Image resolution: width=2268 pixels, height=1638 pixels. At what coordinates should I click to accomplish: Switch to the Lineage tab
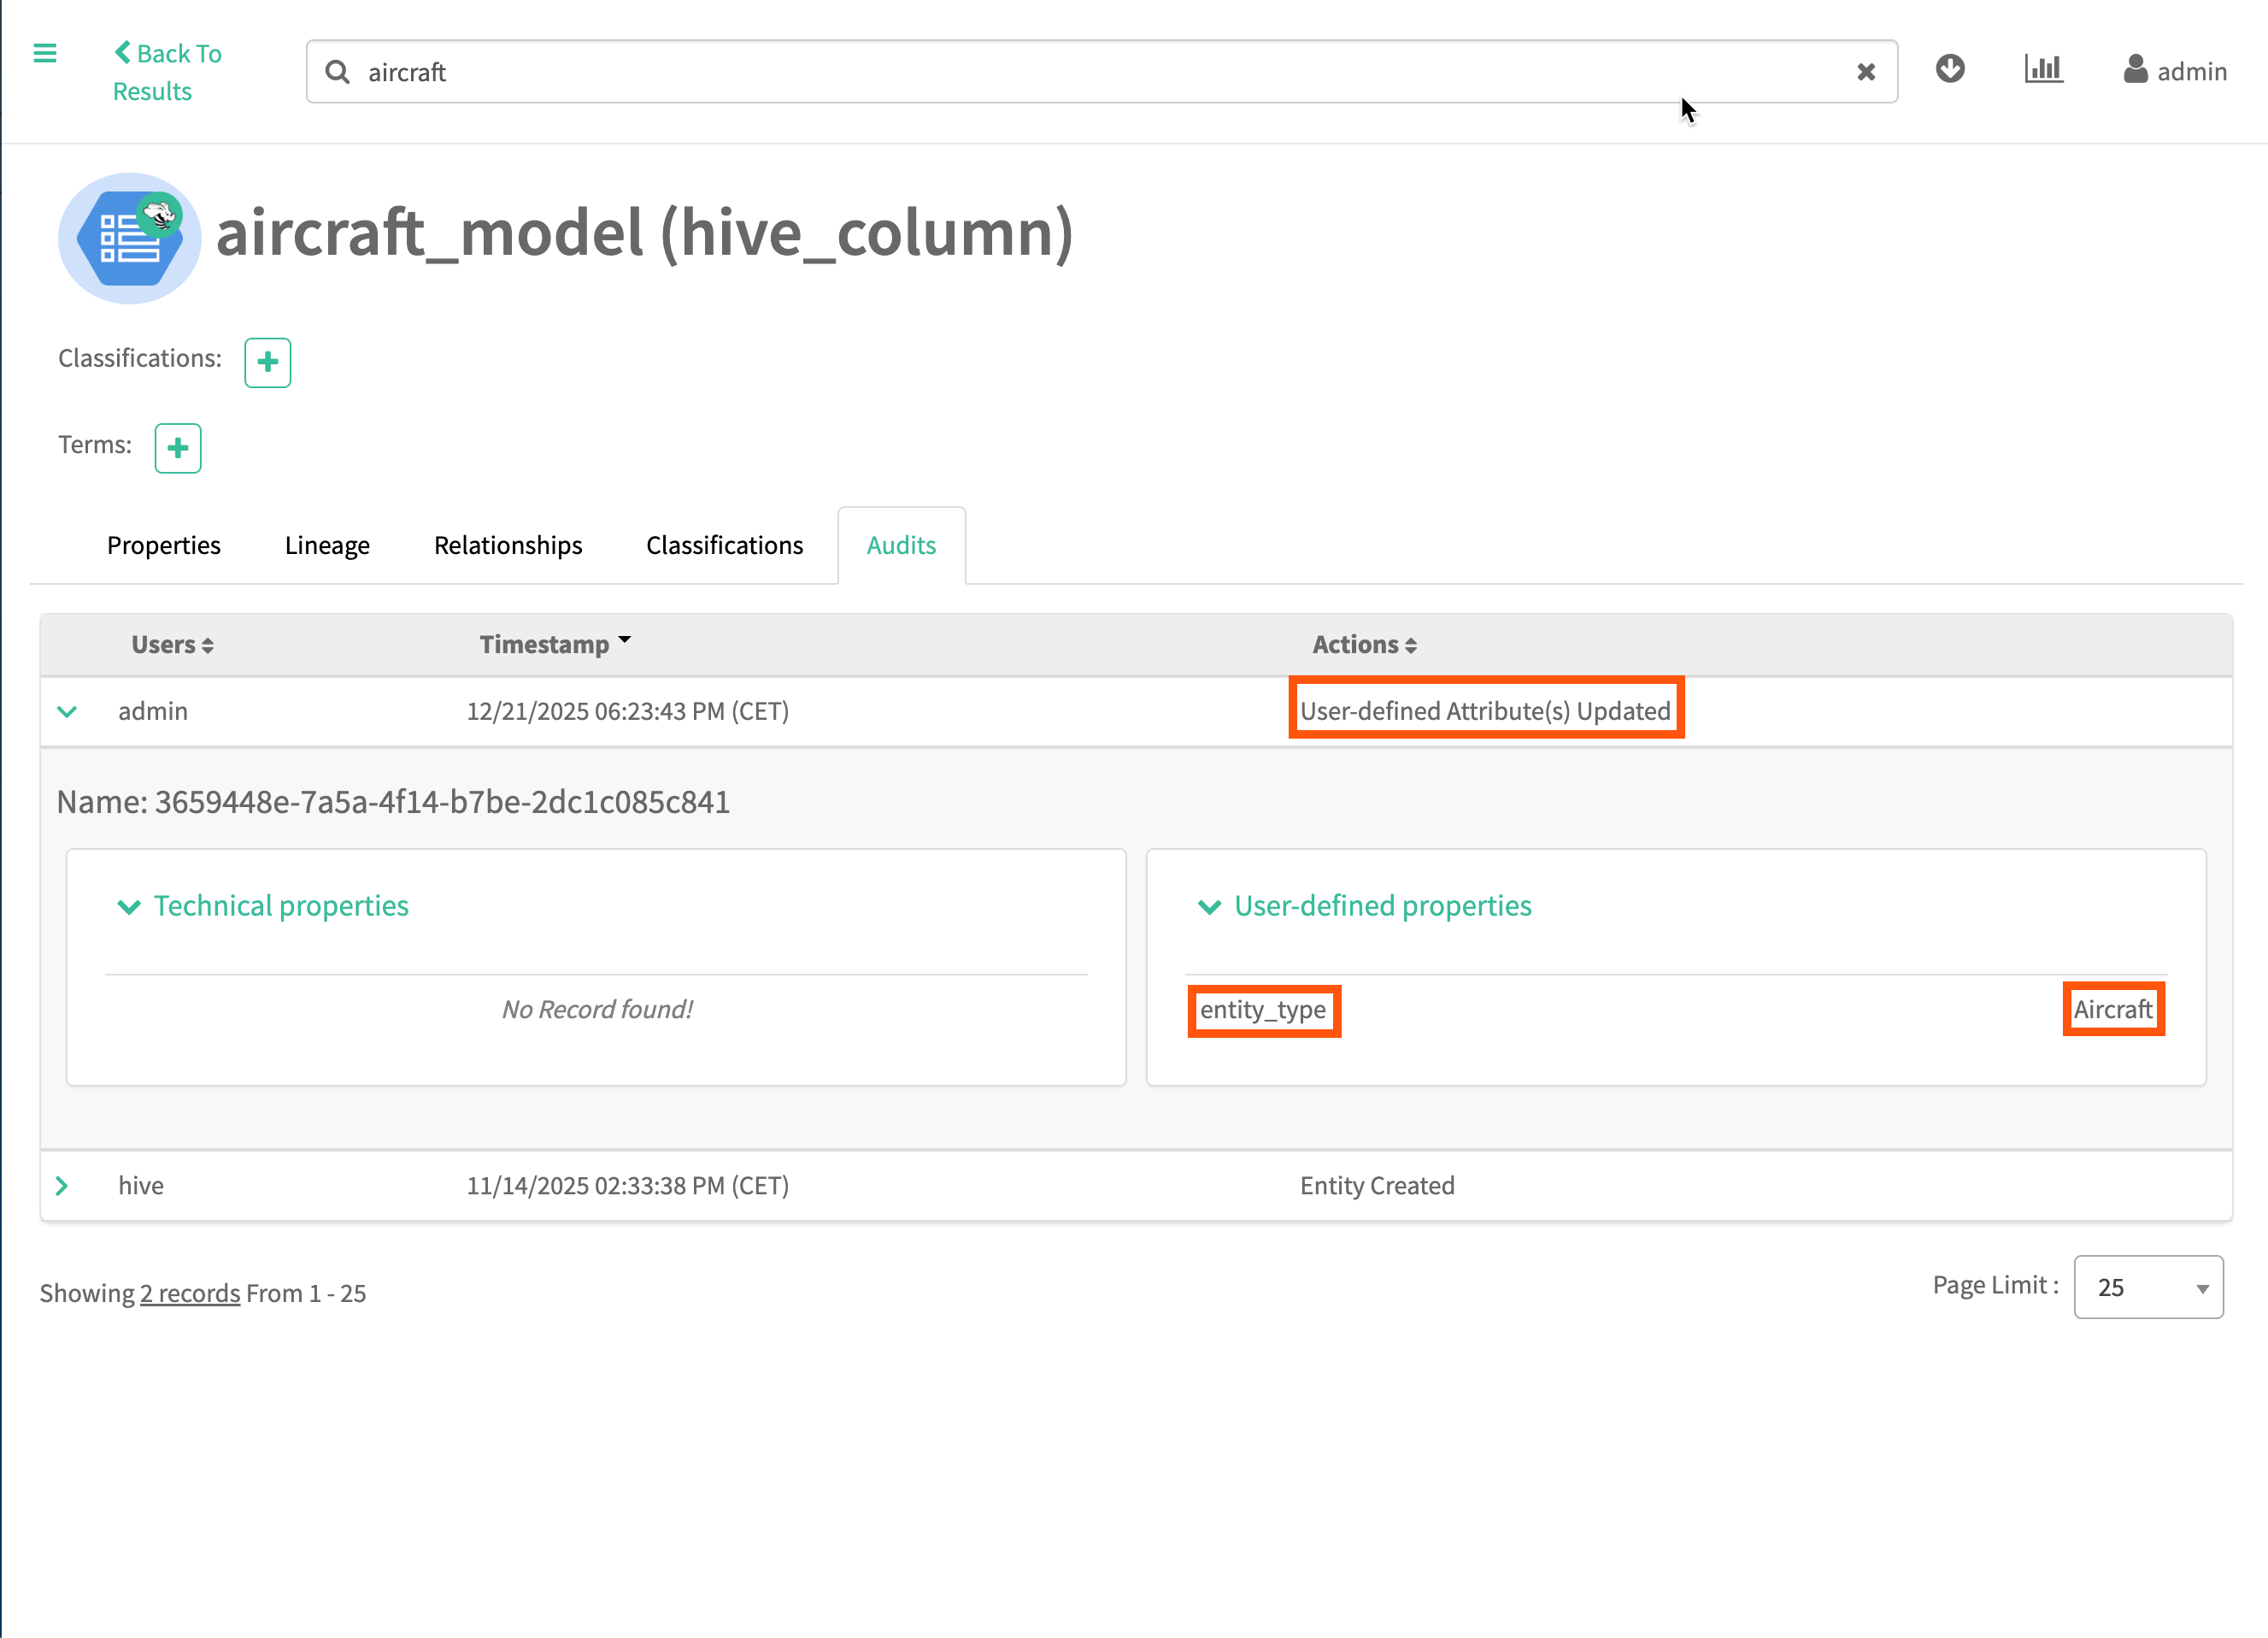(x=327, y=545)
